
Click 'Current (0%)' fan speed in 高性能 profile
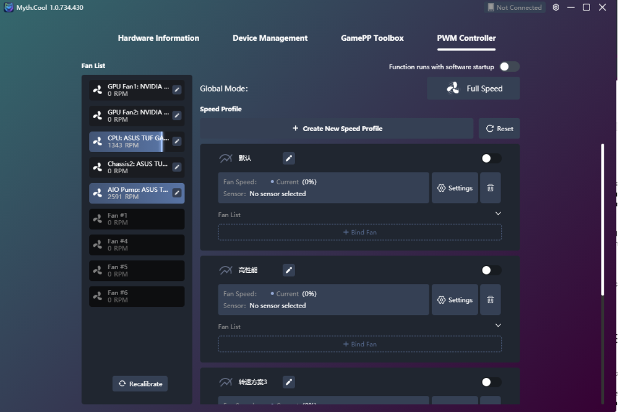[294, 294]
